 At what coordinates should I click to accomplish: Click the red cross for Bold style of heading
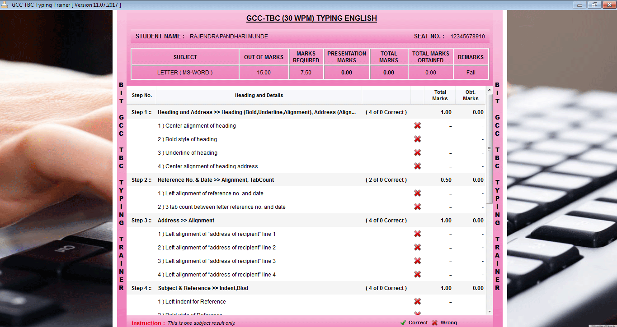tap(417, 139)
